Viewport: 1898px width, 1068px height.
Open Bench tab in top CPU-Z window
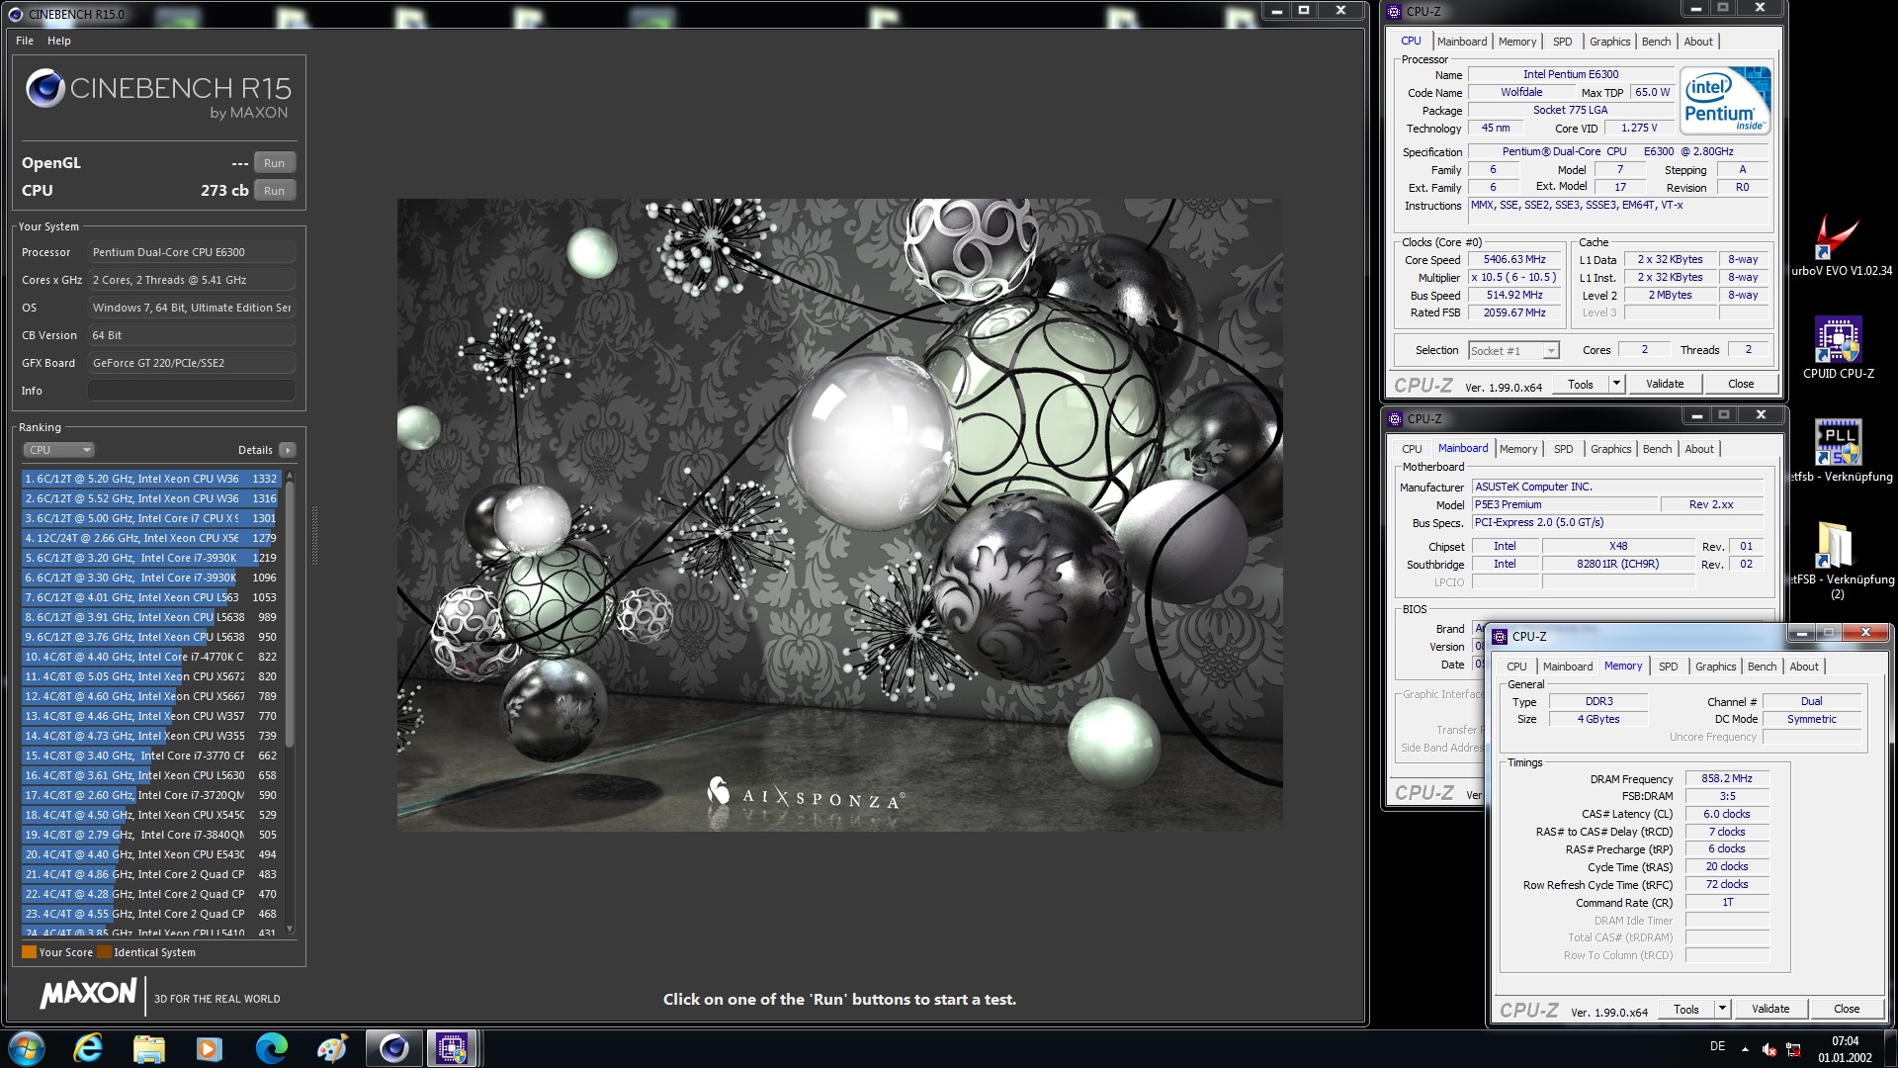1656,42
